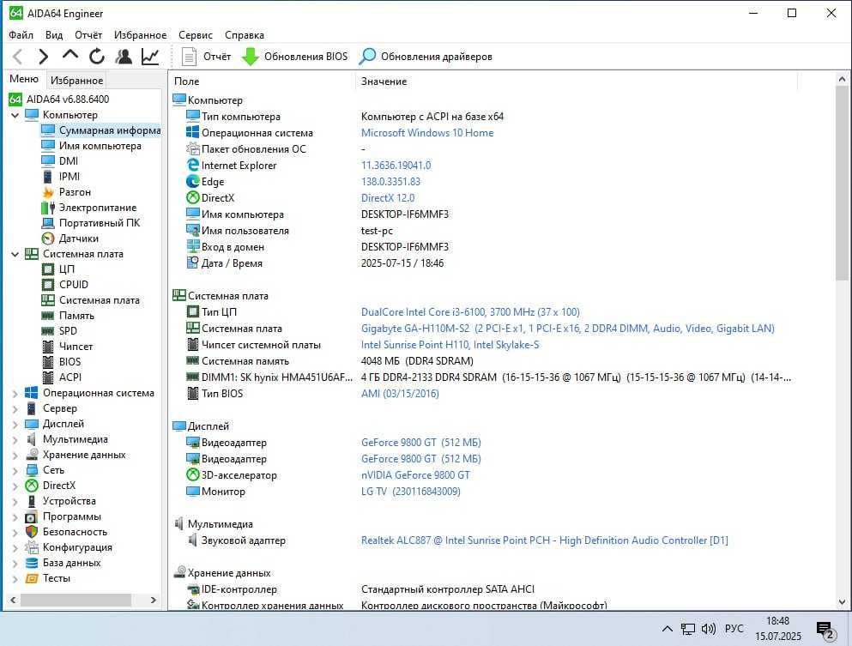
Task: Expand the Операционная система tree node
Action: click(x=15, y=394)
